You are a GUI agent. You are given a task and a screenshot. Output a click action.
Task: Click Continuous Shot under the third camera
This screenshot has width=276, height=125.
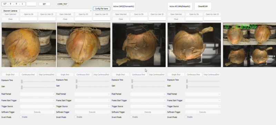(139, 75)
